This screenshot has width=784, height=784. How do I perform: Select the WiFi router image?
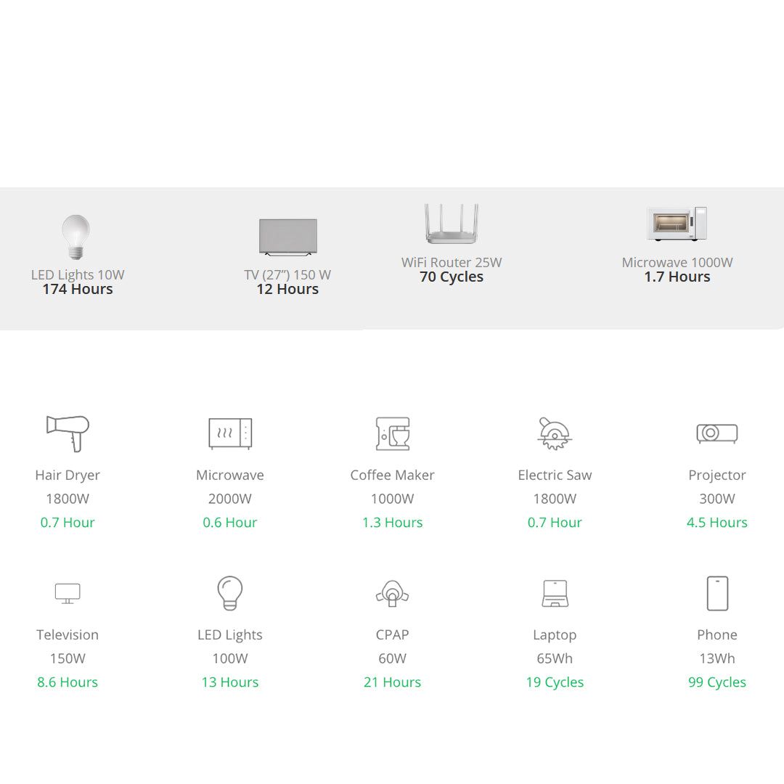pos(452,224)
